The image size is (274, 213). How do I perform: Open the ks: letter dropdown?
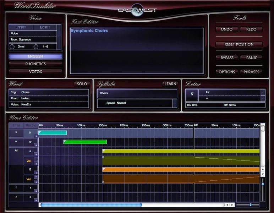[x=263, y=92]
